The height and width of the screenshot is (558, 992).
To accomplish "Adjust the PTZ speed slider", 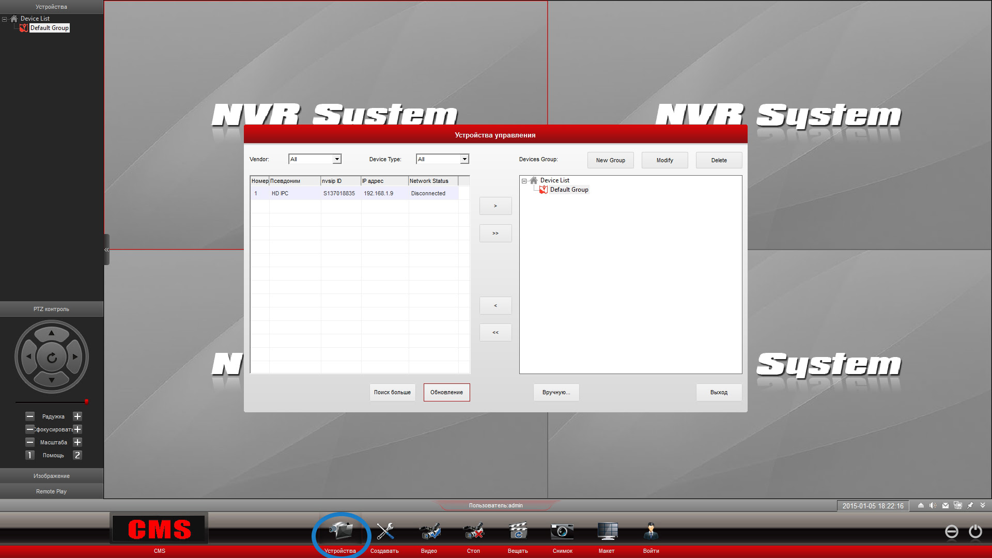I will click(86, 401).
